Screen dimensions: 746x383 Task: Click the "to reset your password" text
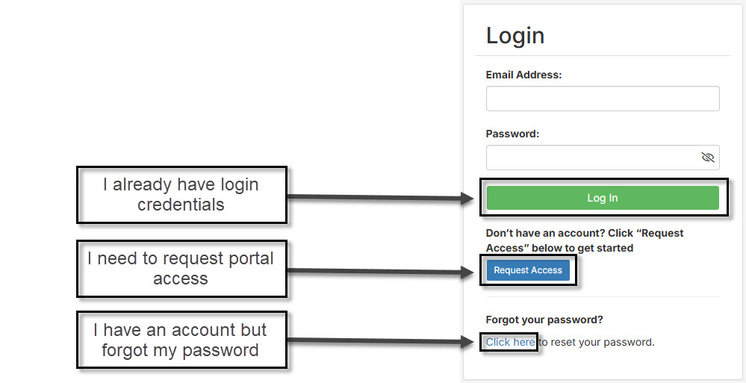596,342
